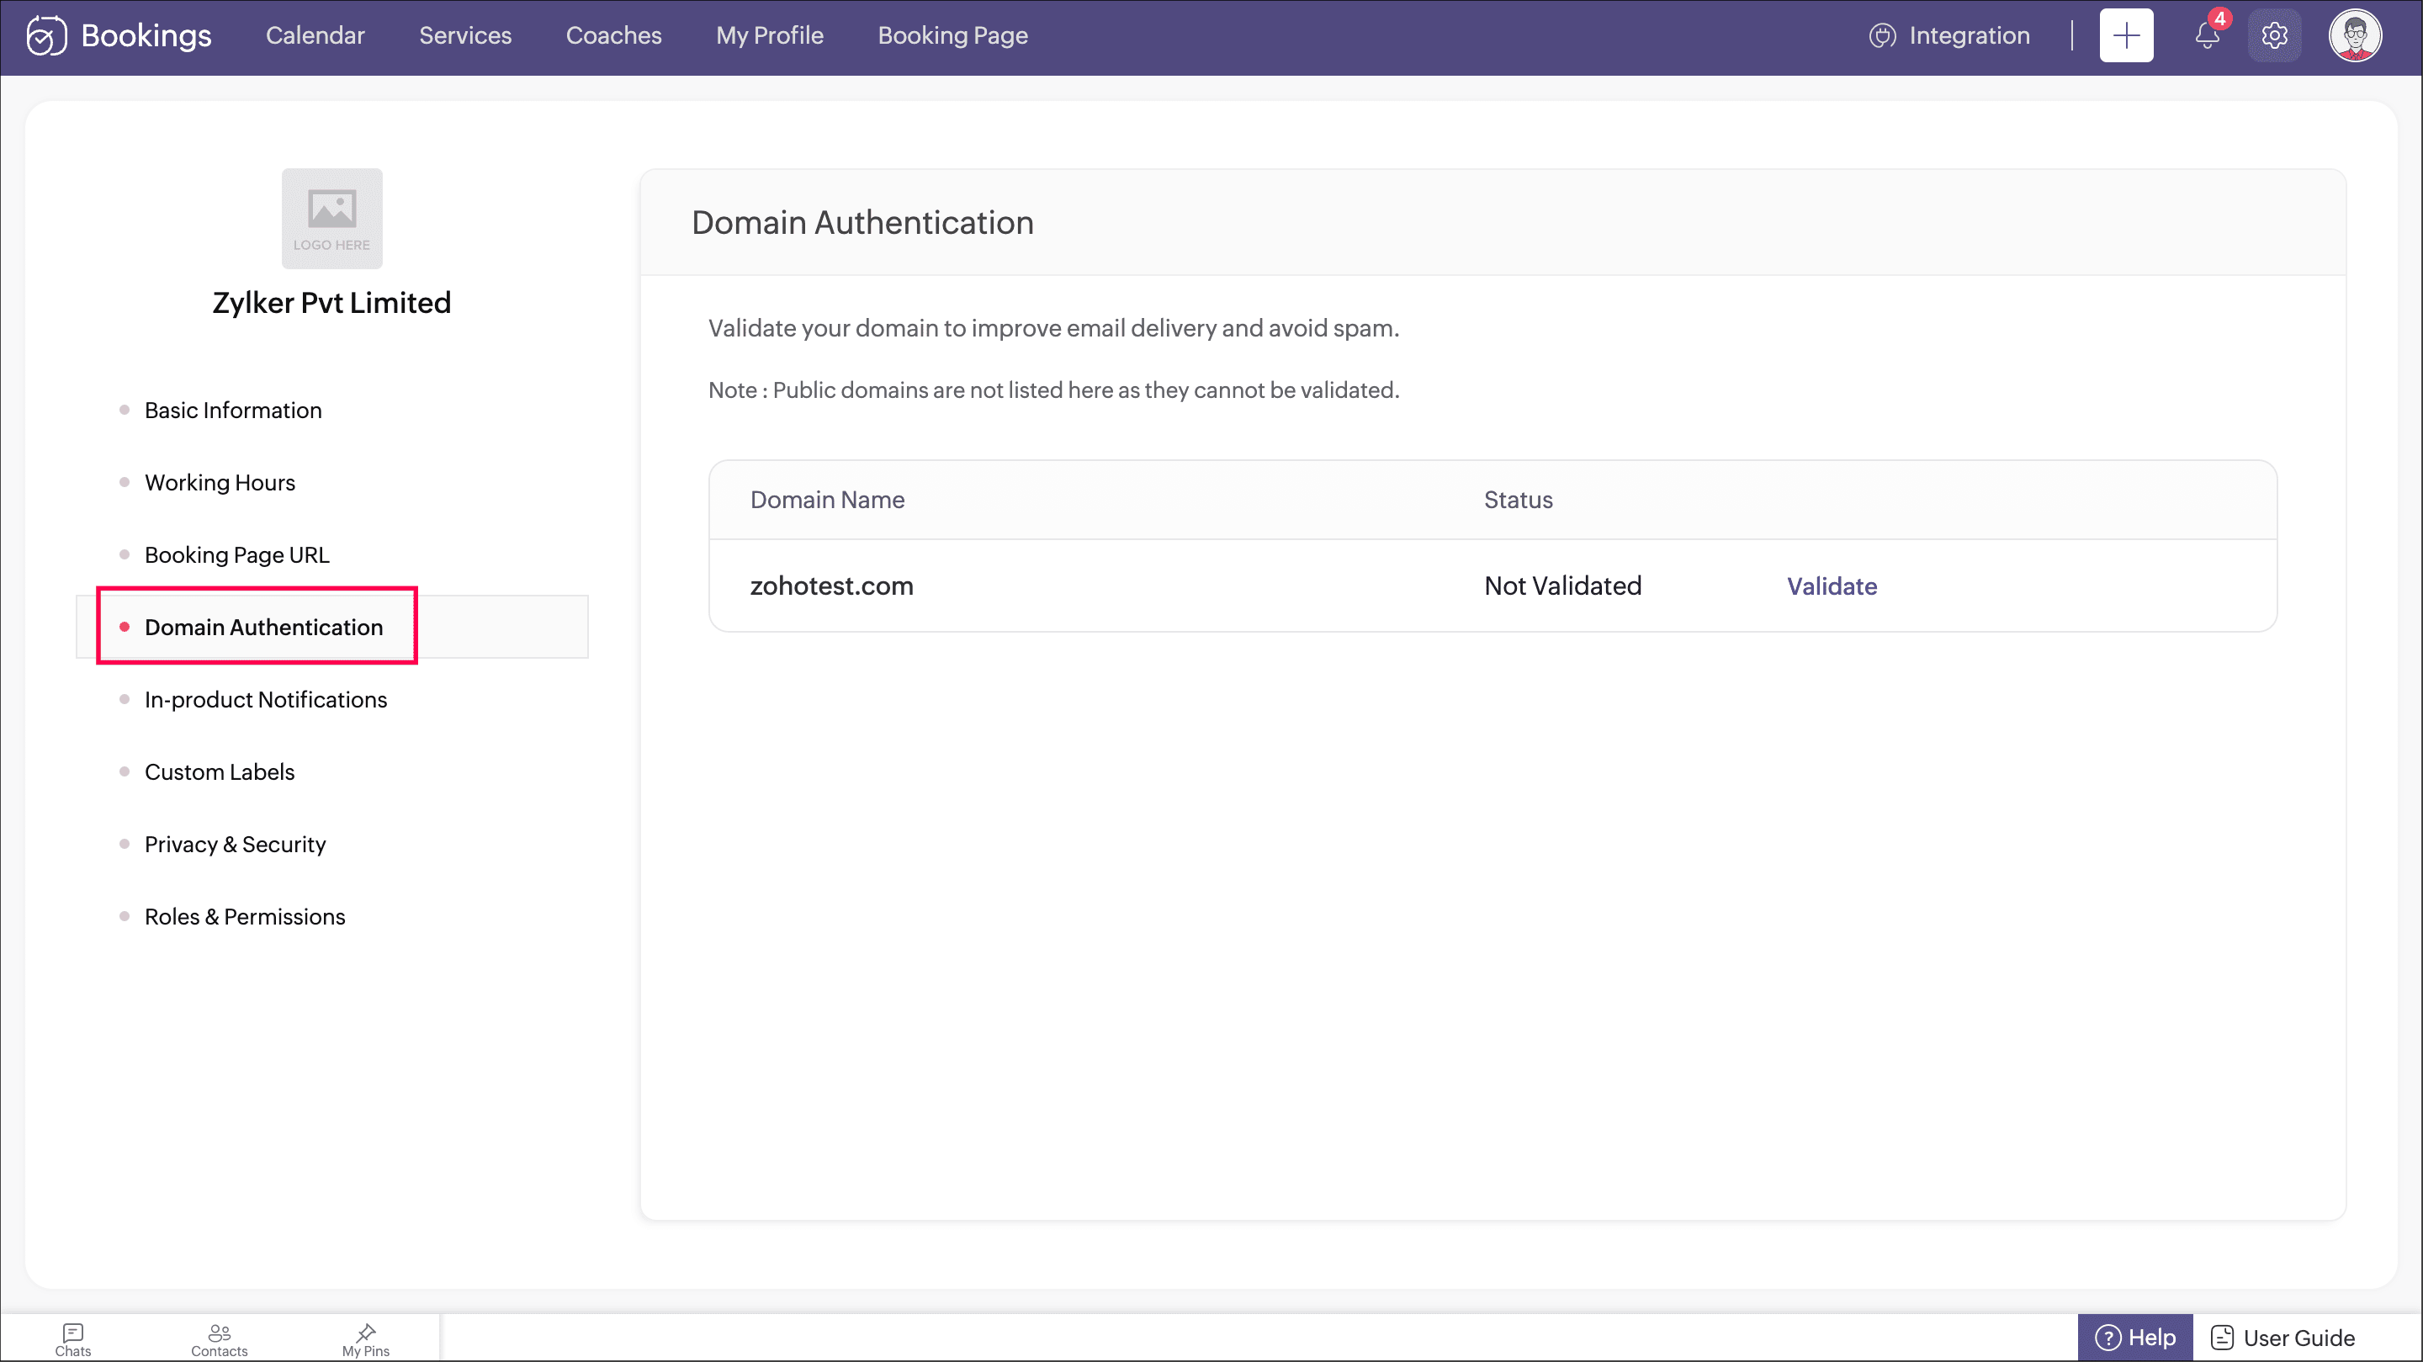
Task: Open the settings gear icon
Action: point(2274,35)
